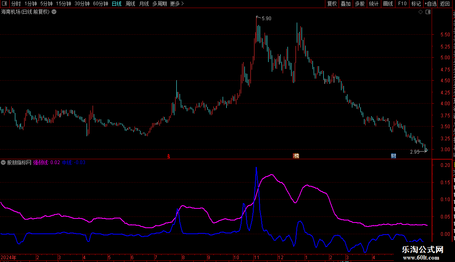
Task: Expand the 更多 periods menu
Action: 177,4
